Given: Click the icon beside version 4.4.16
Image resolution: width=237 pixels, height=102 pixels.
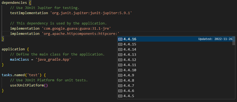Looking at the screenshot, I should click(x=120, y=39).
